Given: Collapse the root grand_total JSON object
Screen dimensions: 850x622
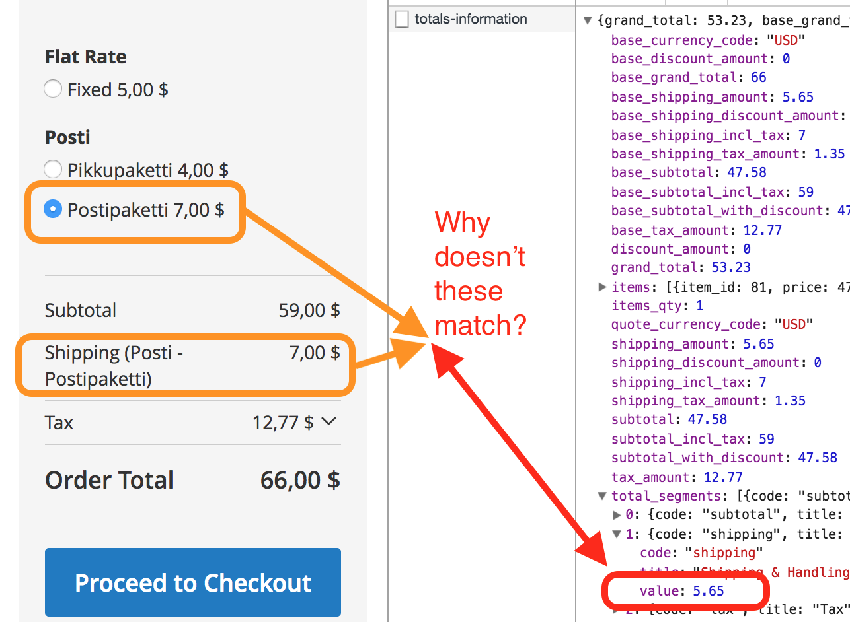Looking at the screenshot, I should tap(588, 20).
